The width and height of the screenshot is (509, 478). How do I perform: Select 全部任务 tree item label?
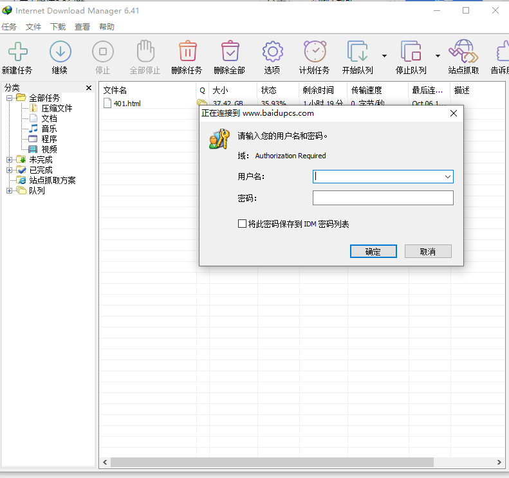pyautogui.click(x=44, y=98)
